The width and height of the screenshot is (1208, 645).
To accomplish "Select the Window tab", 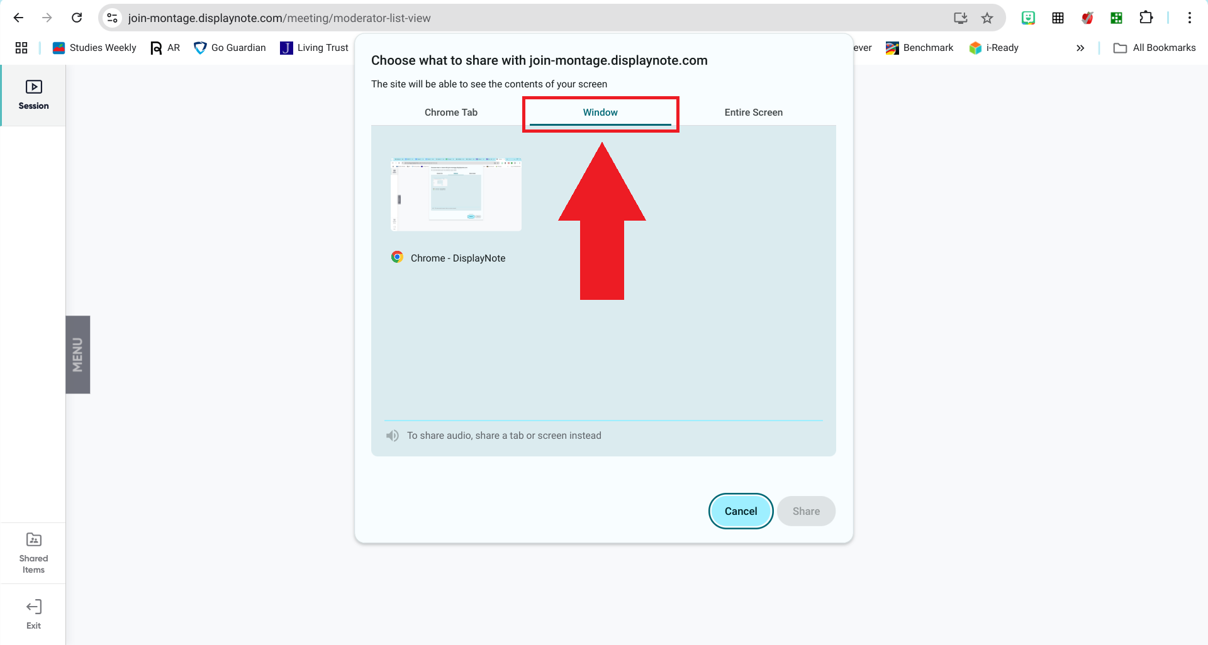I will [600, 113].
